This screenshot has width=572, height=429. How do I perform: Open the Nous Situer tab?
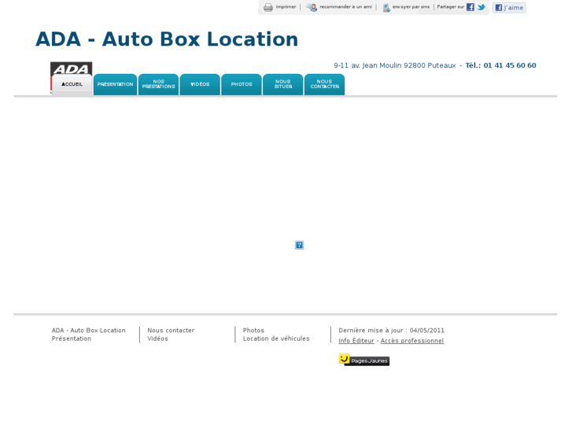[283, 85]
